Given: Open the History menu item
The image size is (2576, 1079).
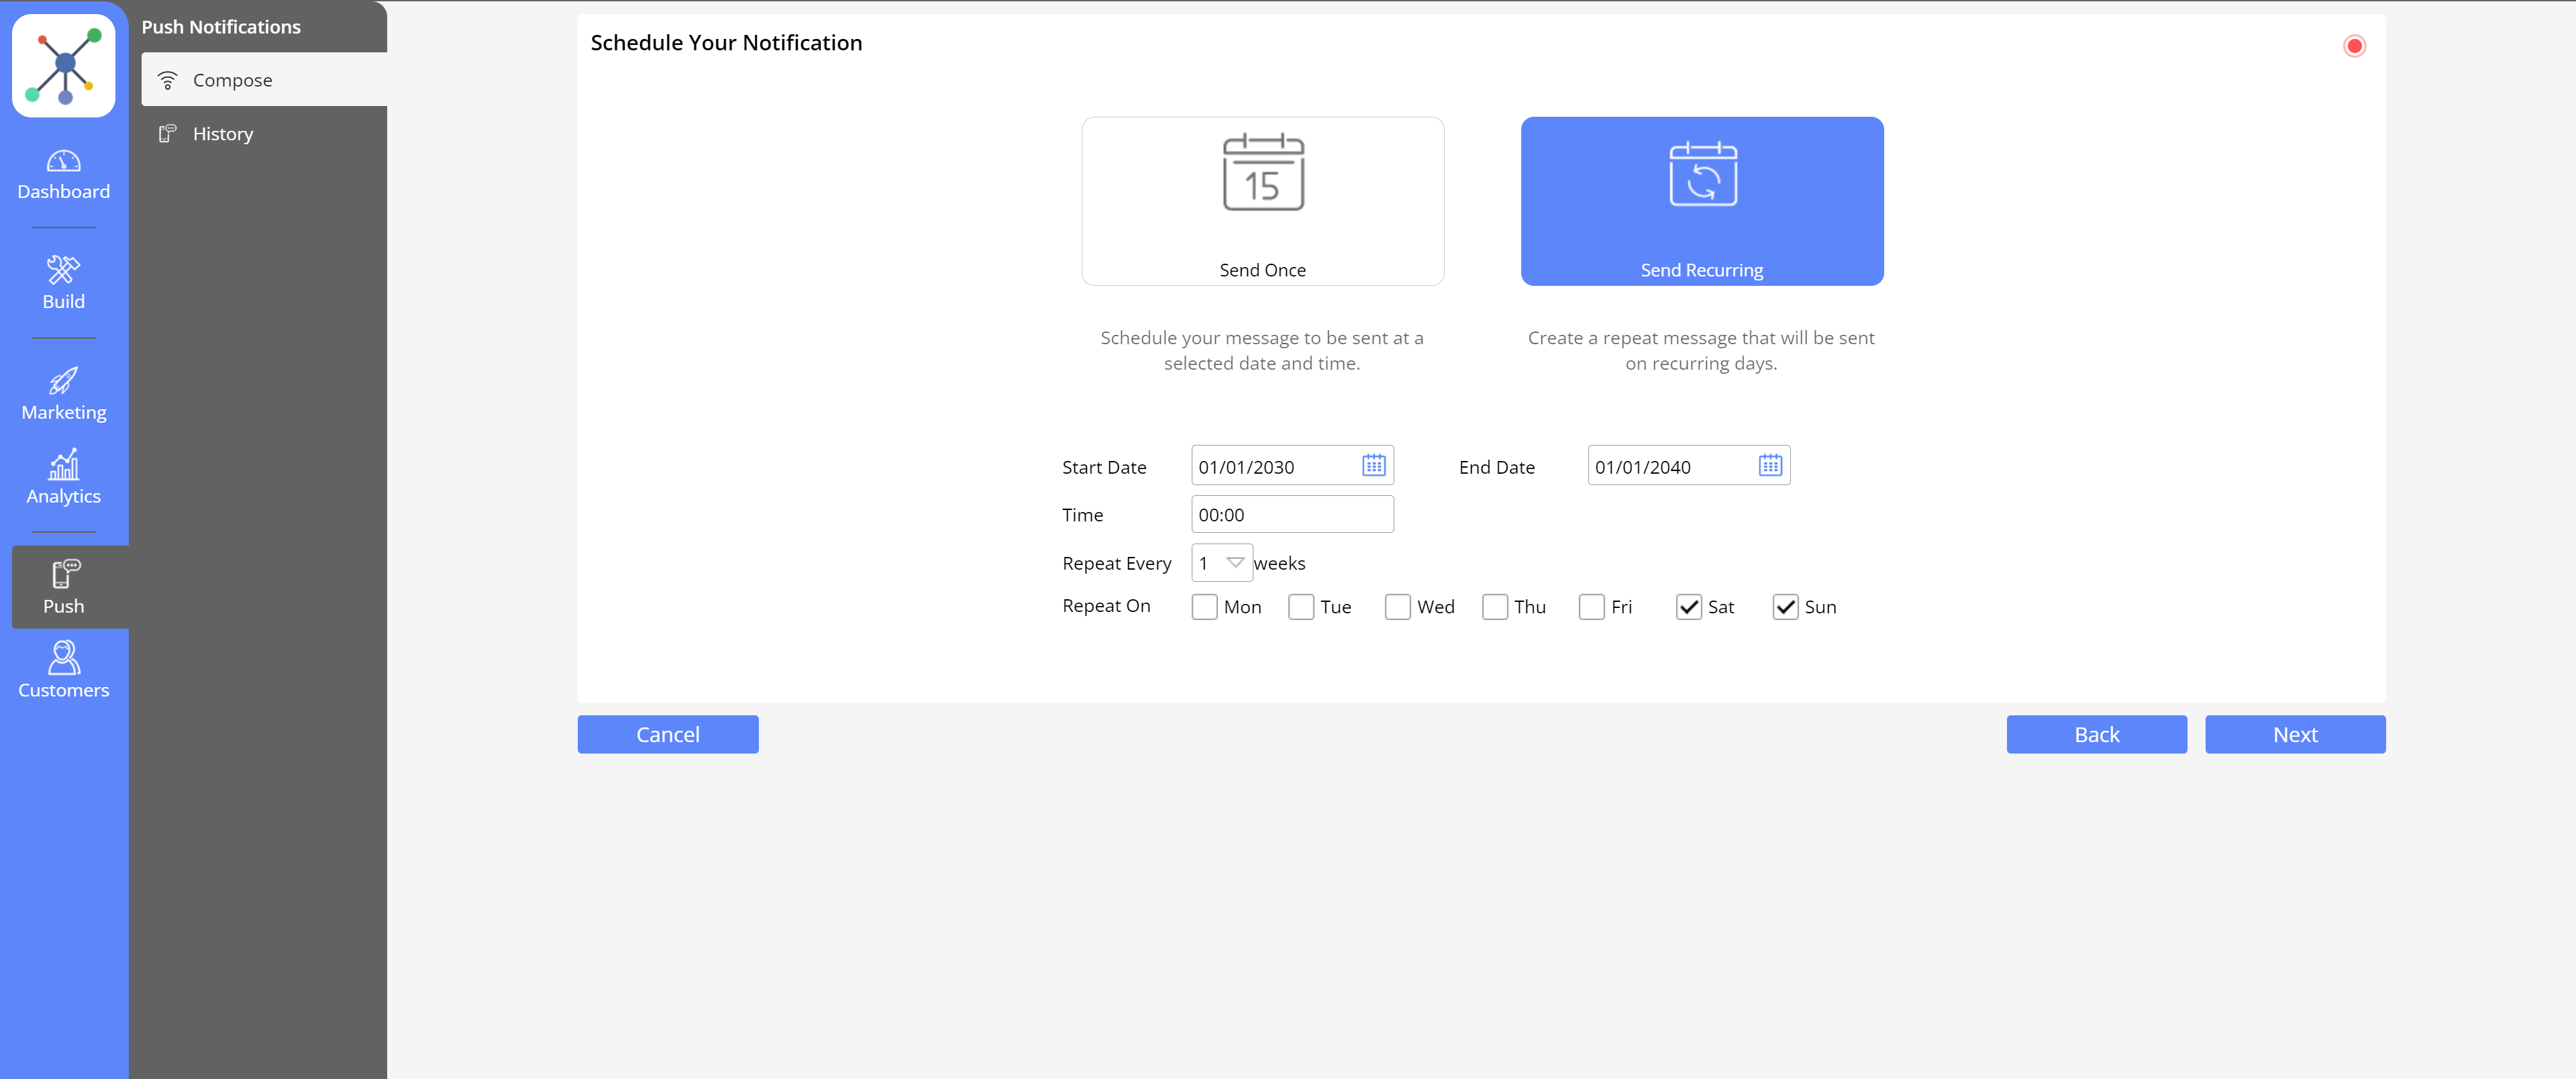Looking at the screenshot, I should (x=222, y=134).
